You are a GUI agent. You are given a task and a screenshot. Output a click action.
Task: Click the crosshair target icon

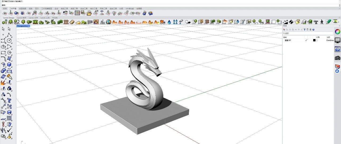291,22
